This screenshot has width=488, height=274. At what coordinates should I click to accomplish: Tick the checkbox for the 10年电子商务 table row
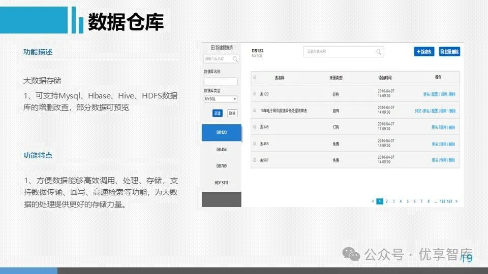[x=255, y=110]
